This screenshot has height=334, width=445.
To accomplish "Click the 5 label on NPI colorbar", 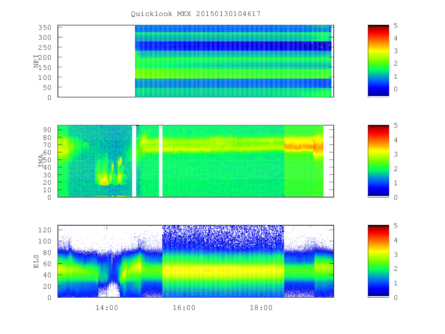I will [x=396, y=26].
